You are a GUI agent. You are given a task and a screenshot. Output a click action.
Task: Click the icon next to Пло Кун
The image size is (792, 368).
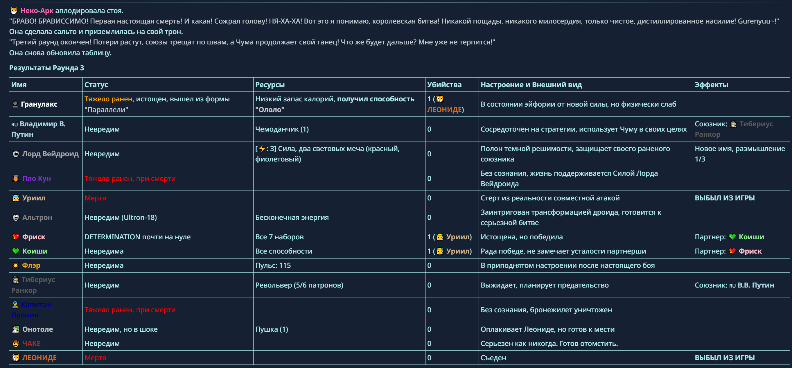coord(16,178)
